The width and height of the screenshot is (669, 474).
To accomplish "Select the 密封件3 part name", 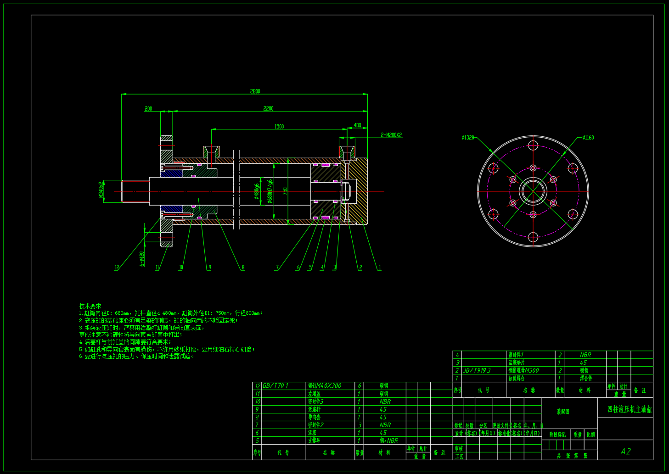I will pyautogui.click(x=316, y=402).
